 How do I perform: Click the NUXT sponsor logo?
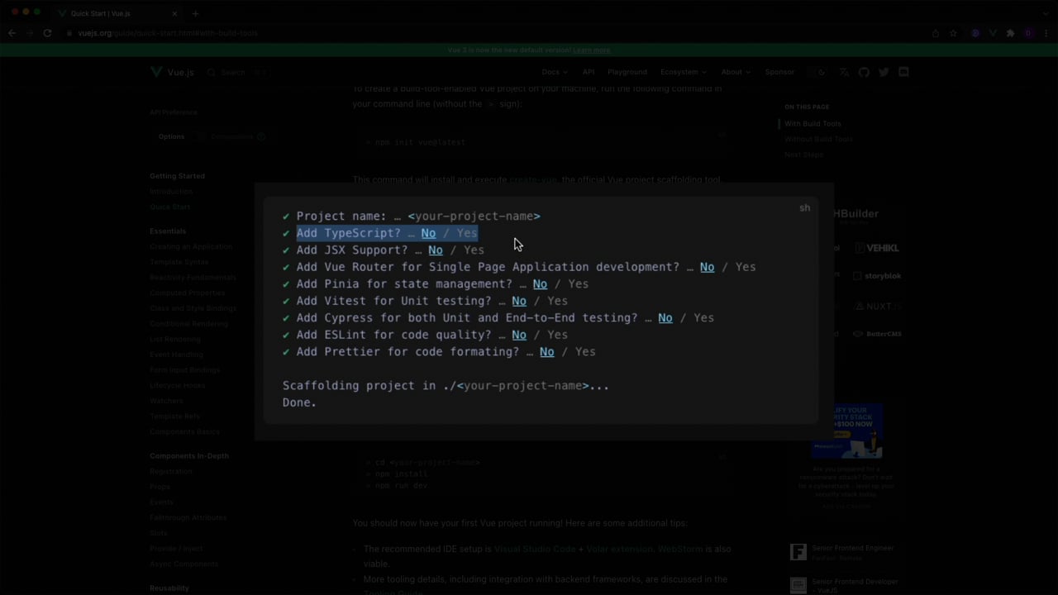[x=877, y=306]
